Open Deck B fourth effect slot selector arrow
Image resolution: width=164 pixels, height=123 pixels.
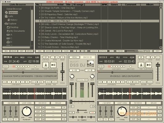click(139, 119)
